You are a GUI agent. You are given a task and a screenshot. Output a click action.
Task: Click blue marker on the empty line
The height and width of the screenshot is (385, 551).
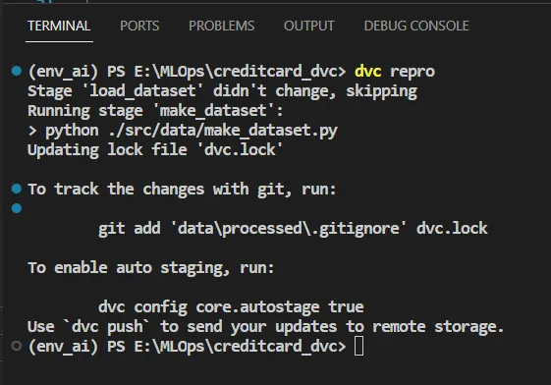(x=17, y=208)
